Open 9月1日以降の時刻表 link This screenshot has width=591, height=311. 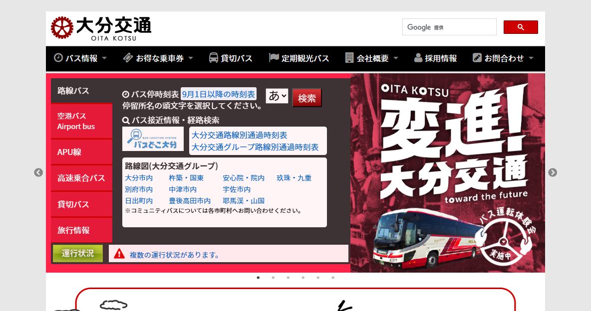coord(219,94)
